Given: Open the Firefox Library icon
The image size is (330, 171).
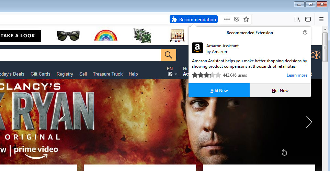Looking at the screenshot, I should coord(297,19).
